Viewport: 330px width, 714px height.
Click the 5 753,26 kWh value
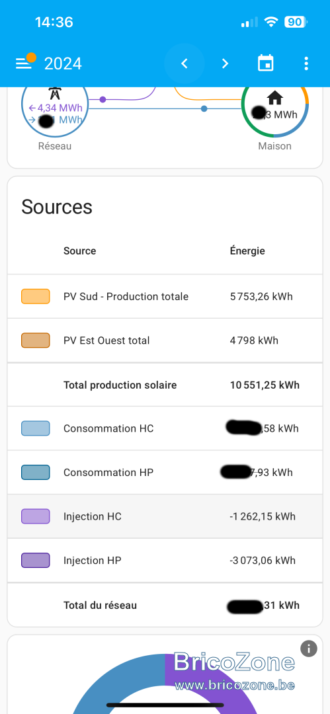coord(262,297)
